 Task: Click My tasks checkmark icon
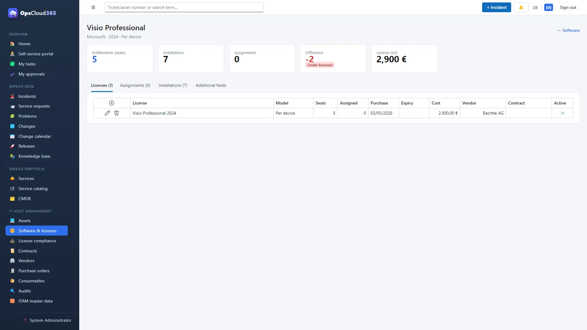pos(12,64)
